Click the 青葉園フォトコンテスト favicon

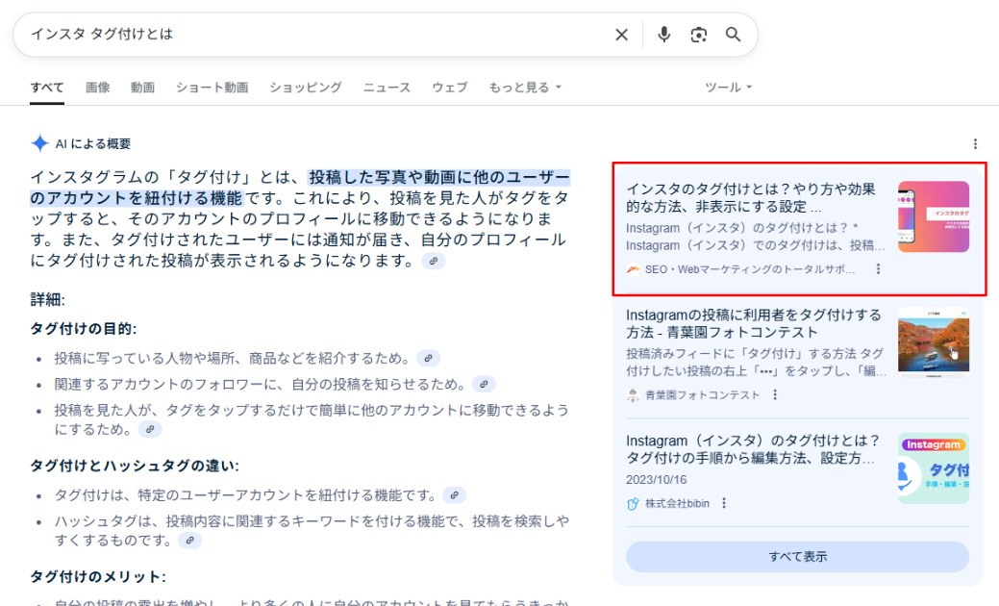tap(633, 395)
